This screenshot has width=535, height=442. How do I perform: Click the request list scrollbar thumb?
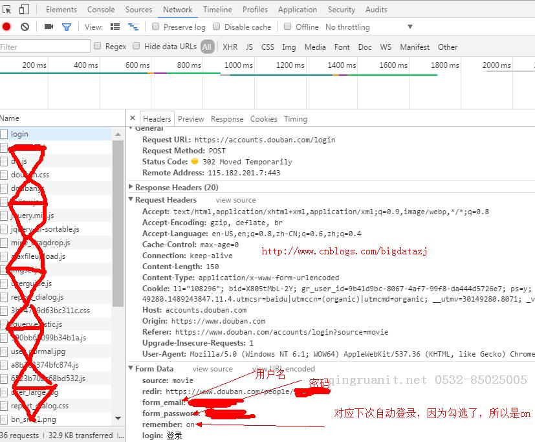[x=118, y=223]
